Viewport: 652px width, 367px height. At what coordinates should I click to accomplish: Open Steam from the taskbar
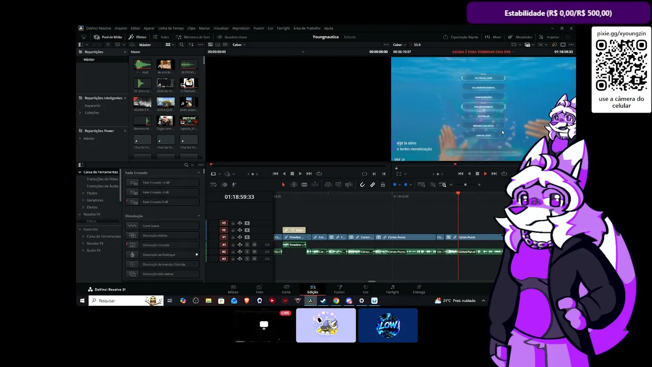pos(323,301)
